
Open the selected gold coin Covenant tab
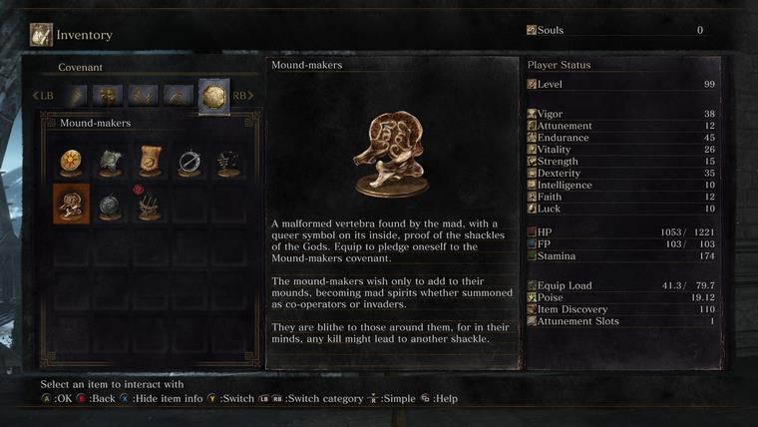click(214, 97)
